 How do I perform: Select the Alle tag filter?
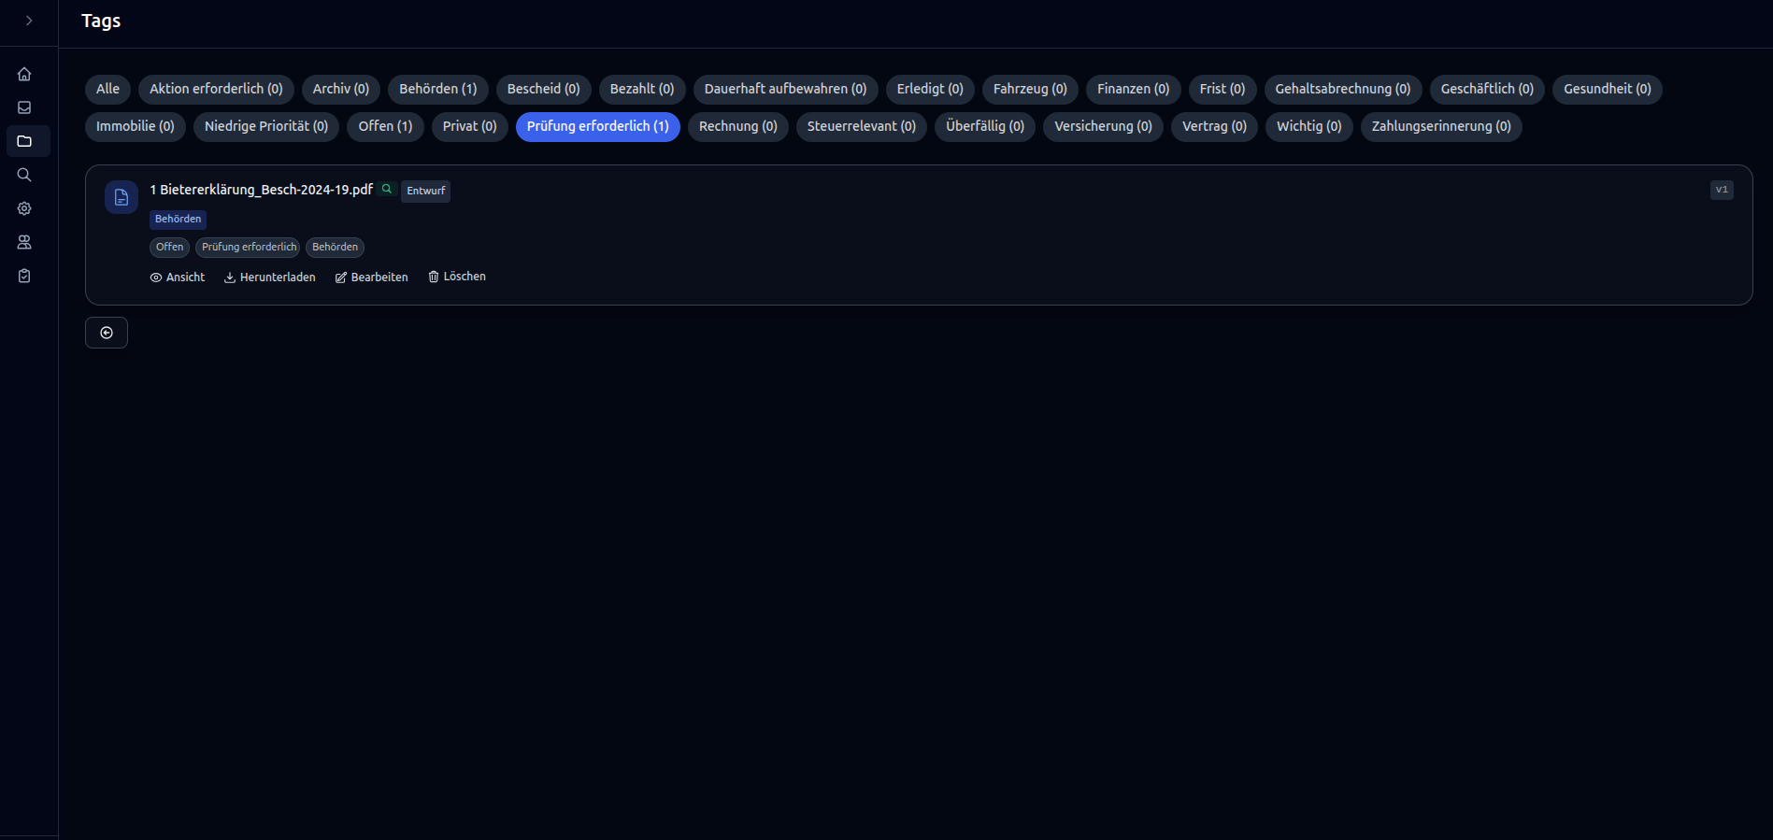pyautogui.click(x=107, y=89)
